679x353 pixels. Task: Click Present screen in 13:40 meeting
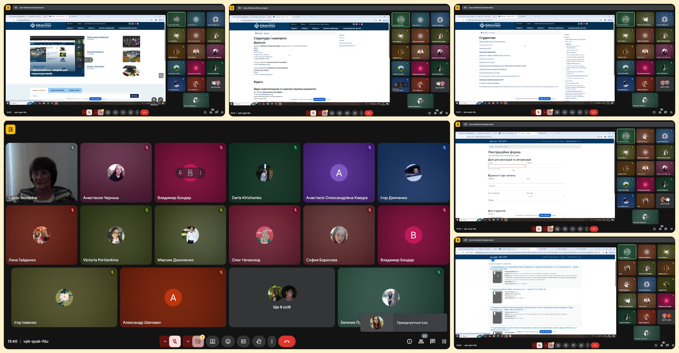tap(212, 341)
